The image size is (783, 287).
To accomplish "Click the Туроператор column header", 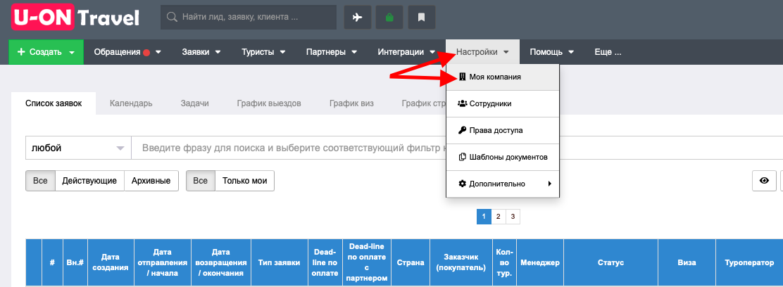I will (749, 262).
